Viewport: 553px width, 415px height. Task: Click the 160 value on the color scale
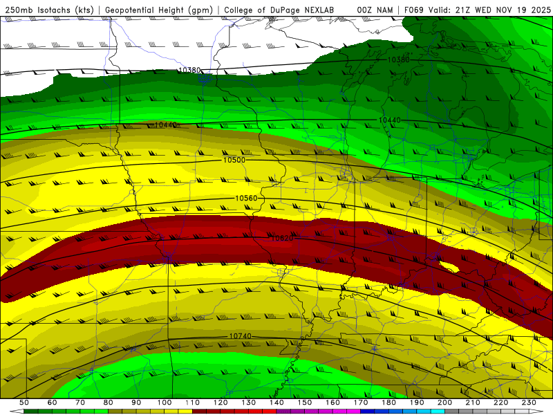(333, 403)
